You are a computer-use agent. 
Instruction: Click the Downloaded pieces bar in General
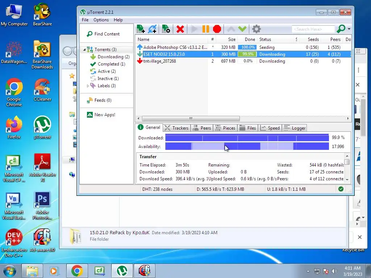click(247, 138)
